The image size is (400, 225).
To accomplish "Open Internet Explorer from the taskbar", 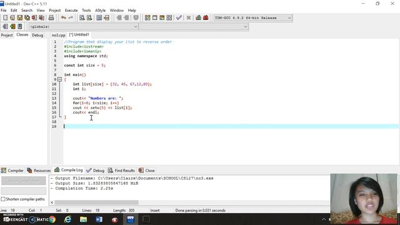I will (x=68, y=219).
